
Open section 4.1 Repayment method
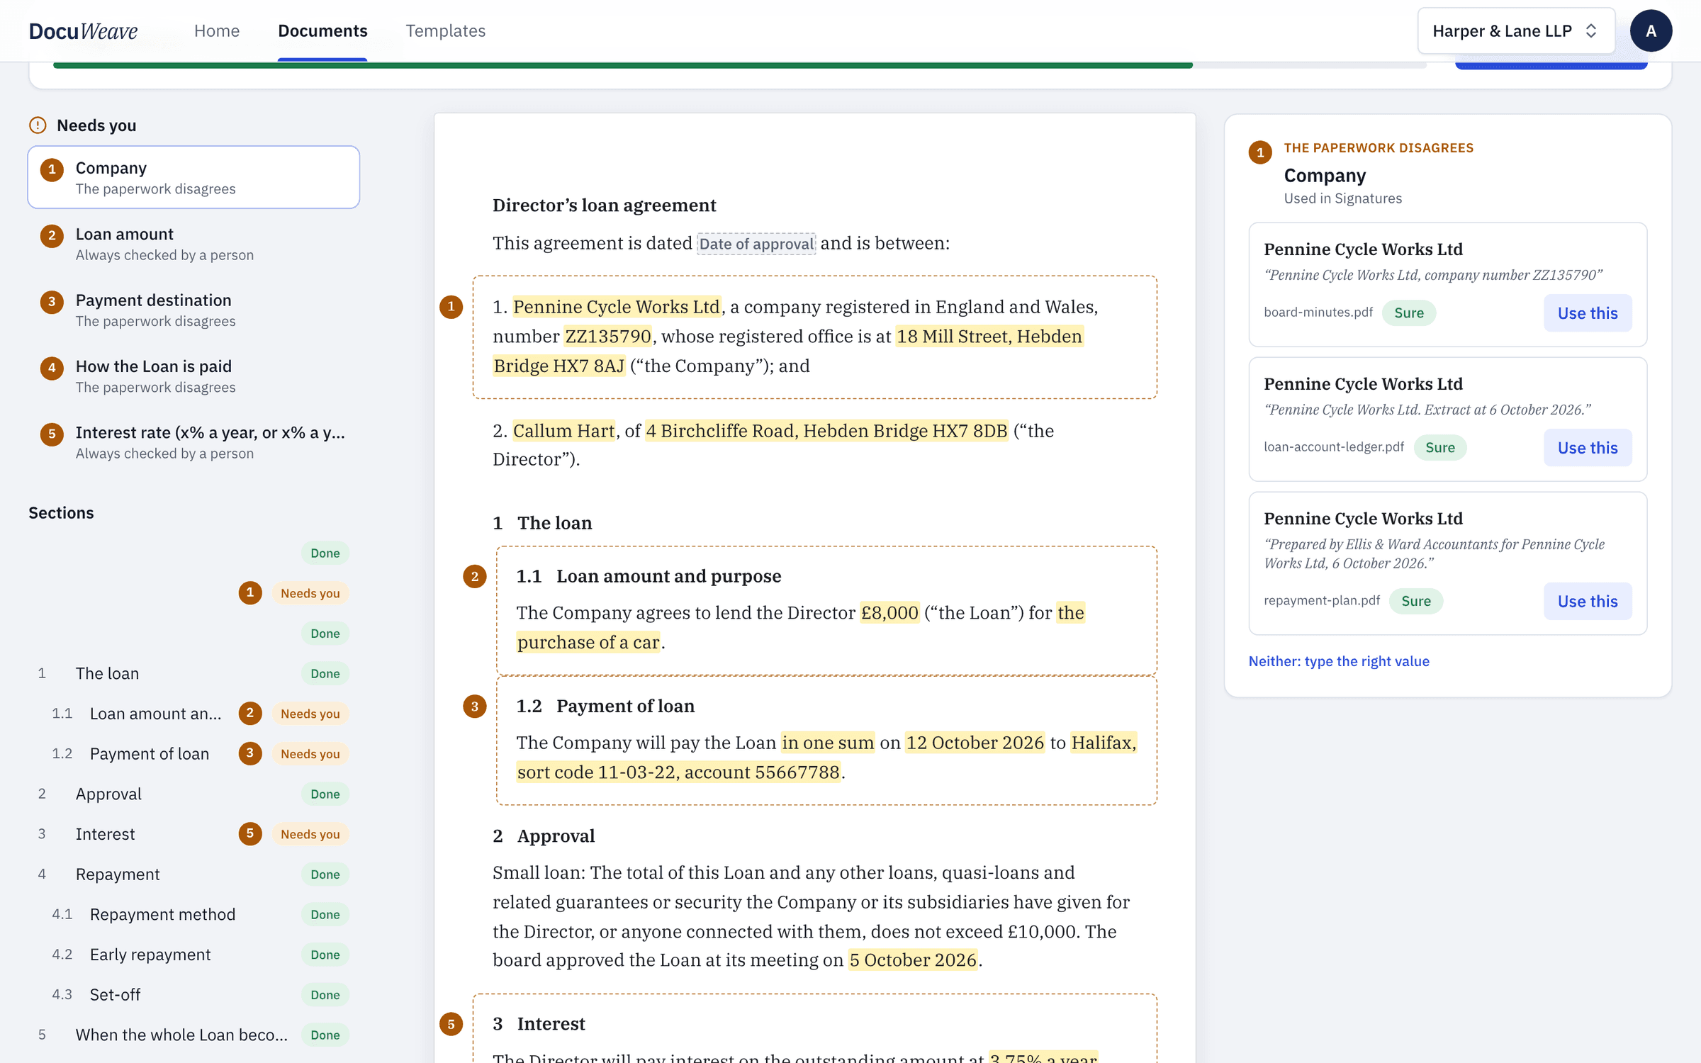193,914
